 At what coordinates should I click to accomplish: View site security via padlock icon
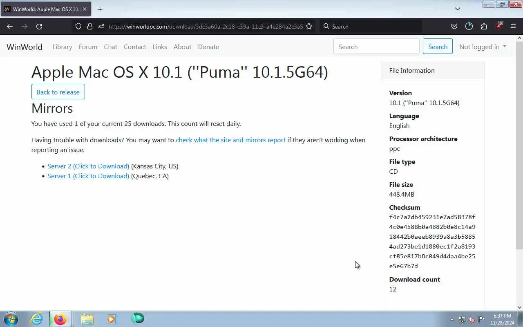[90, 26]
